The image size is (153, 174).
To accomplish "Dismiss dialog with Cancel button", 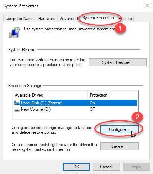I will point(106,167).
